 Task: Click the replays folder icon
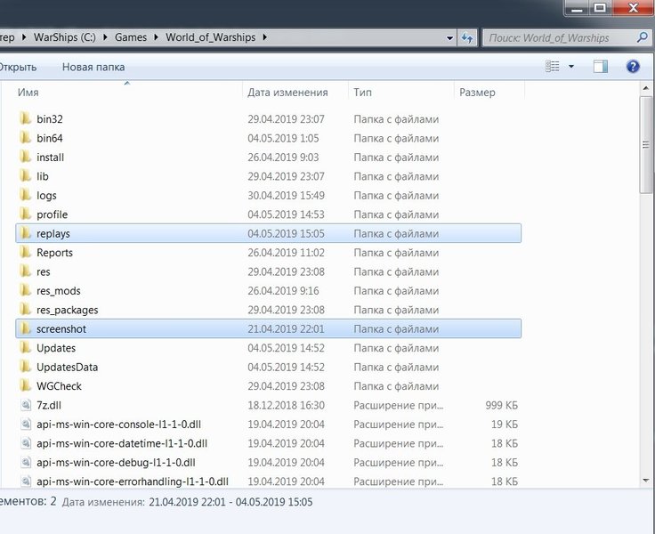[26, 233]
